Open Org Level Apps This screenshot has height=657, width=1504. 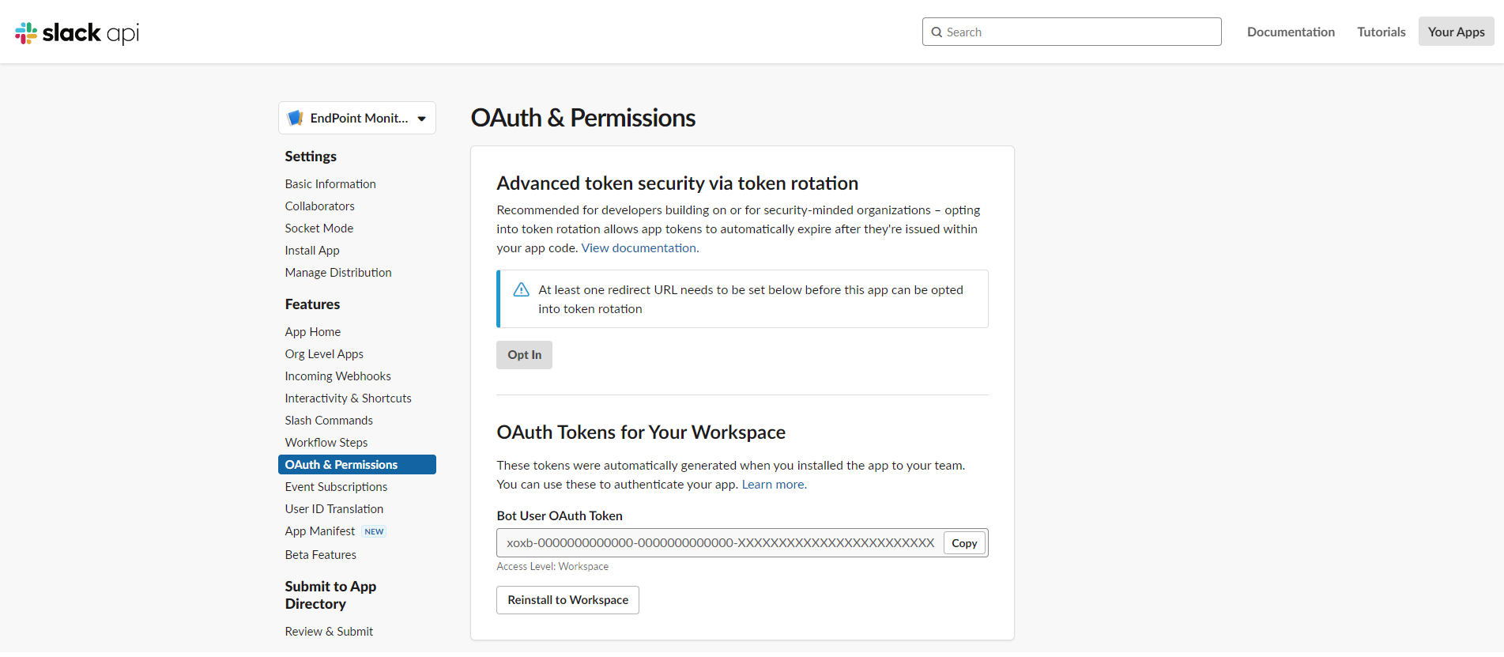click(x=324, y=354)
